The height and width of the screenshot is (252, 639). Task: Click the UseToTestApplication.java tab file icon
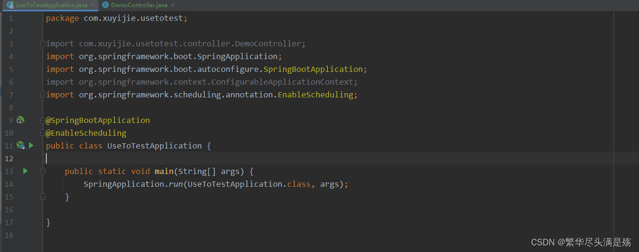10,5
